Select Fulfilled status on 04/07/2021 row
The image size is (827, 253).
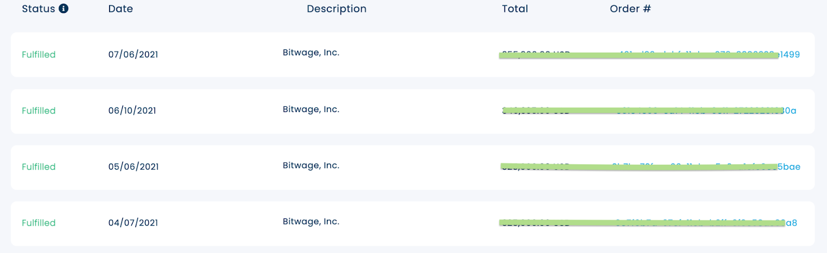pos(39,223)
